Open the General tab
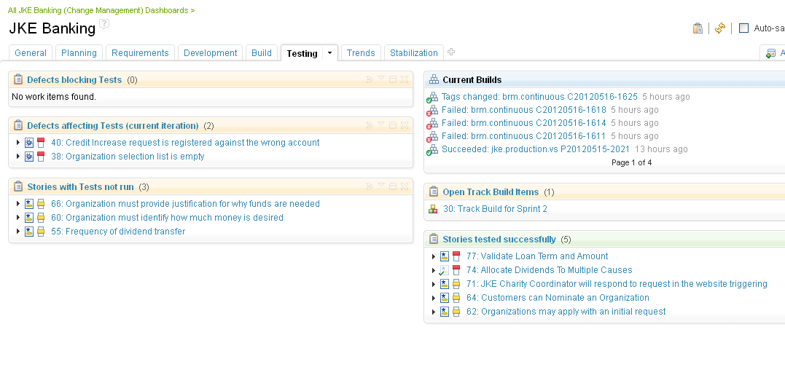Image resolution: width=785 pixels, height=383 pixels. (31, 53)
